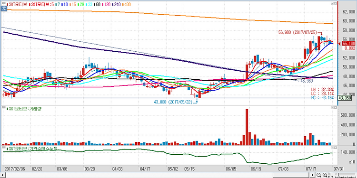Open the price chart panel dropdown button
The image size is (357, 178).
tap(332, 3)
